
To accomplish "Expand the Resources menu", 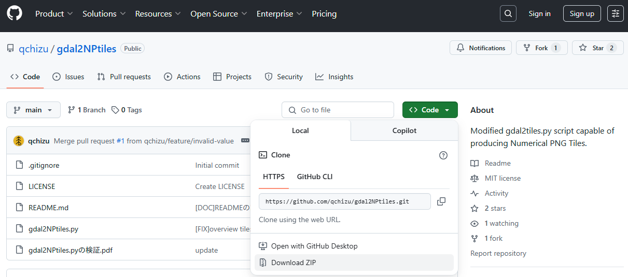I will (158, 14).
